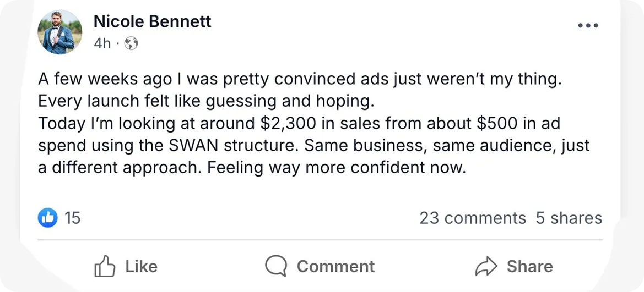
Task: Click the thumbs-up outline Like icon
Action: (105, 267)
